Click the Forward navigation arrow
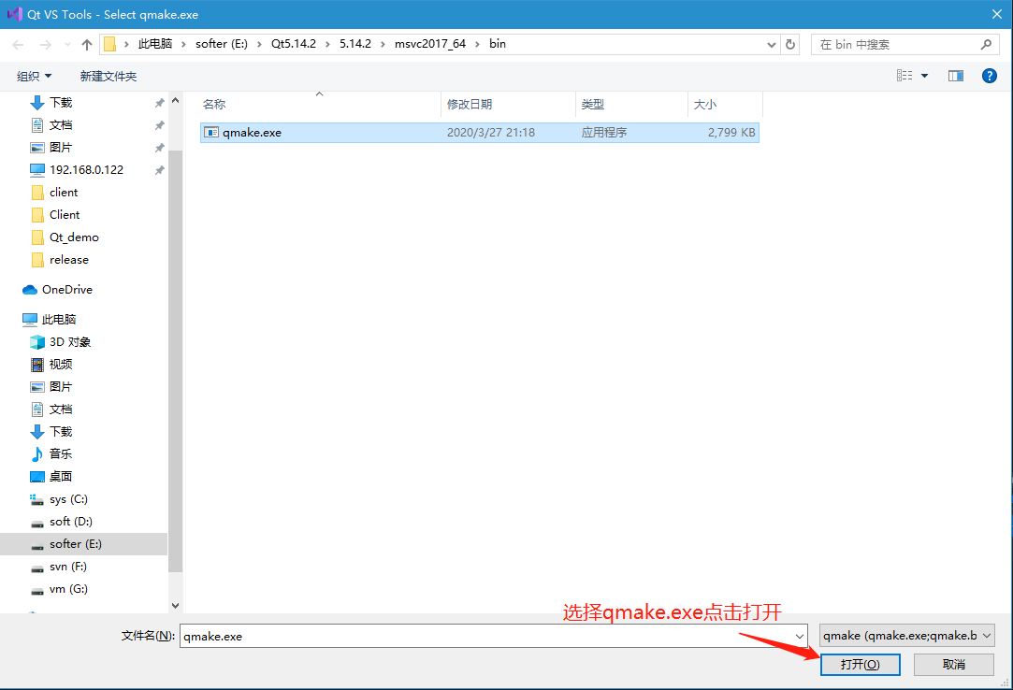 pos(45,45)
